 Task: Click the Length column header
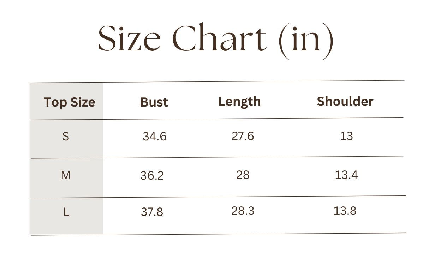coord(239,102)
